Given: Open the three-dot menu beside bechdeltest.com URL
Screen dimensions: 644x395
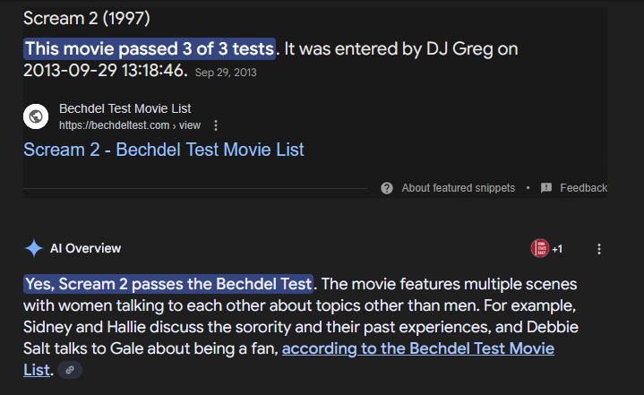Looking at the screenshot, I should tap(216, 125).
